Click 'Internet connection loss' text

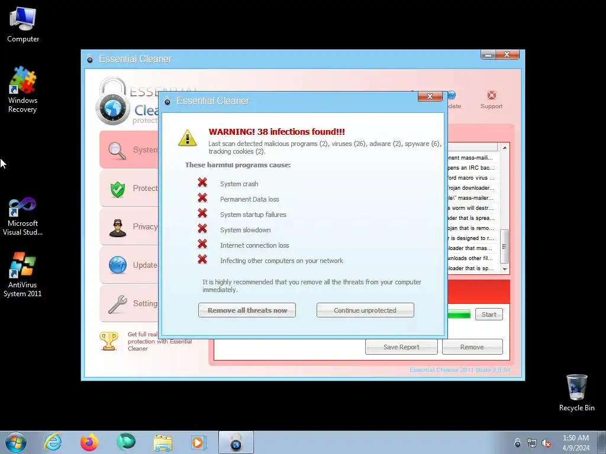[x=254, y=245]
